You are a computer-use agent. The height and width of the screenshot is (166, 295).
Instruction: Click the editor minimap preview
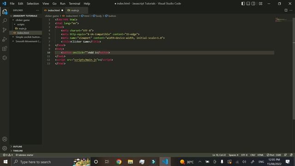(x=283, y=20)
